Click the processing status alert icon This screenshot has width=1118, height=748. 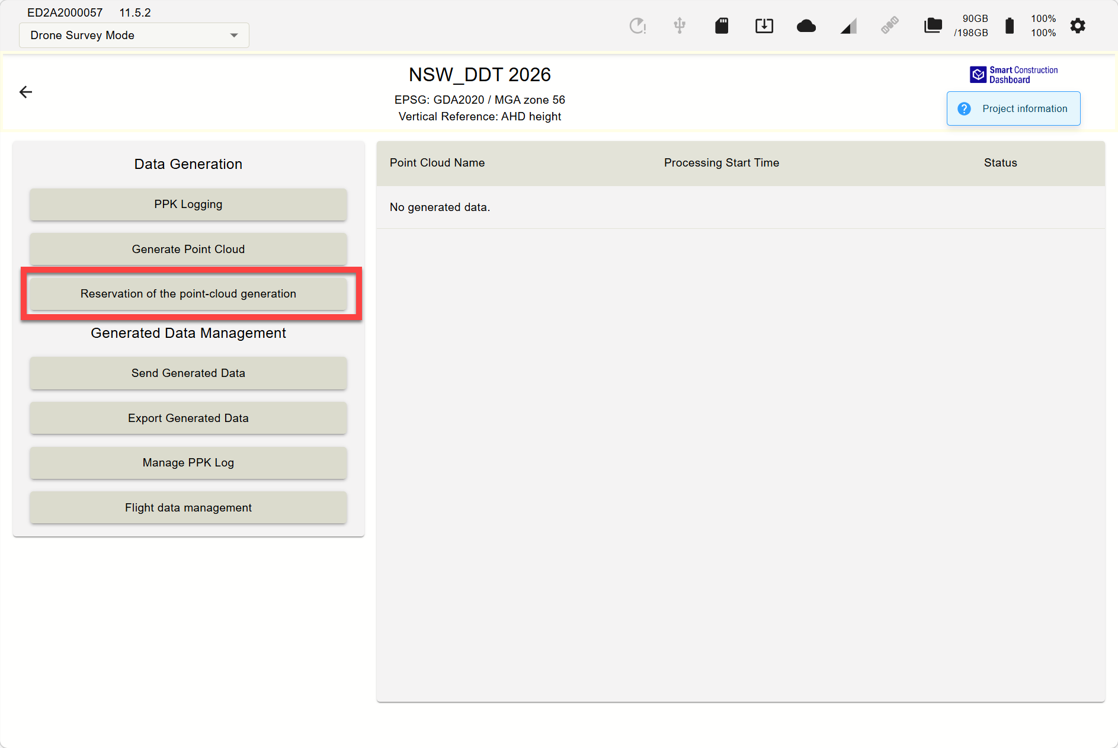tap(638, 25)
